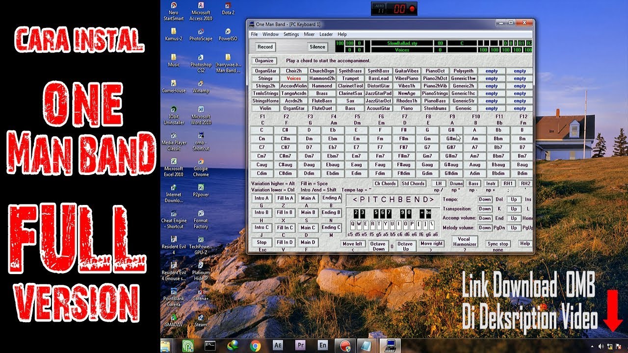Click the Clr Chords button
628x353 pixels.
coord(385,183)
